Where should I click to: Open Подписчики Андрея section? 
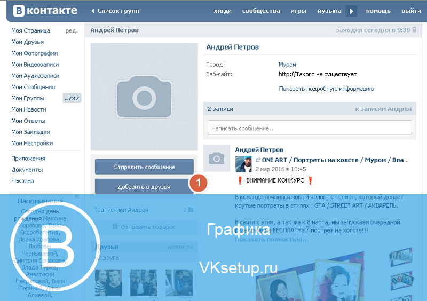121,210
